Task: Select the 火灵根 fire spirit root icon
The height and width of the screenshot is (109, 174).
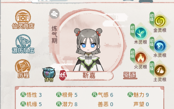Action: (141, 58)
